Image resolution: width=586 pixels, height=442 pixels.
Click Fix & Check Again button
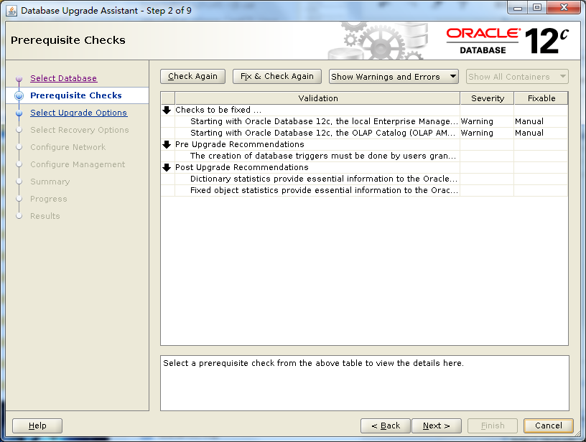(x=277, y=76)
